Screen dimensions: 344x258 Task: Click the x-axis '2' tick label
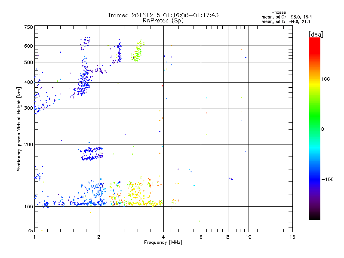[99, 237]
